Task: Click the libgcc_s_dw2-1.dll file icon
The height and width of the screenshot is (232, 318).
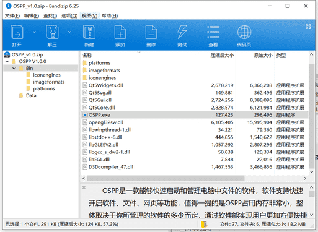Action: [85, 152]
